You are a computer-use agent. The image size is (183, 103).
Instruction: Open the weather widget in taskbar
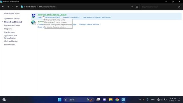point(4,100)
